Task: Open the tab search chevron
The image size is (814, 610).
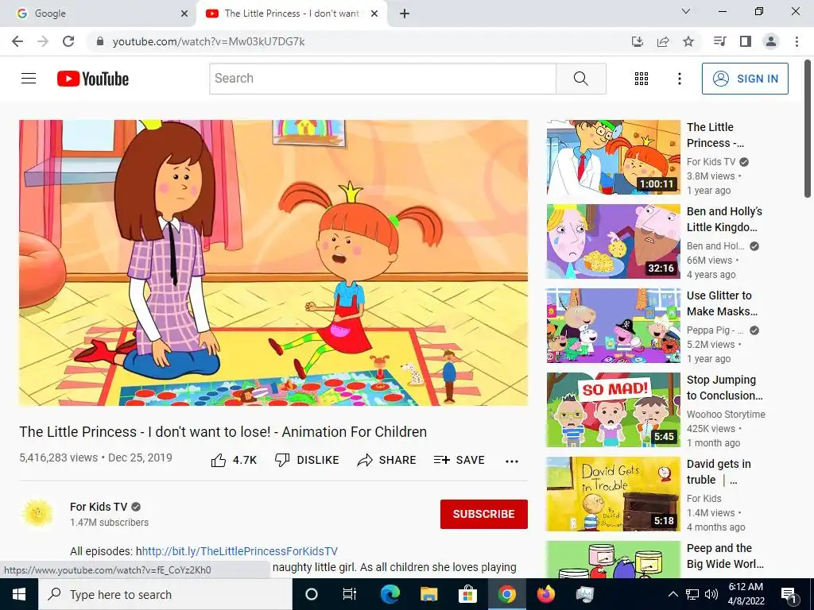Action: (x=686, y=11)
